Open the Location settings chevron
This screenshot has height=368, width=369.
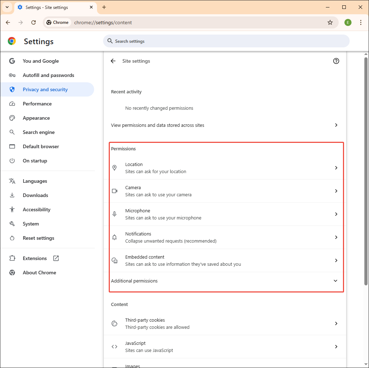pos(336,167)
